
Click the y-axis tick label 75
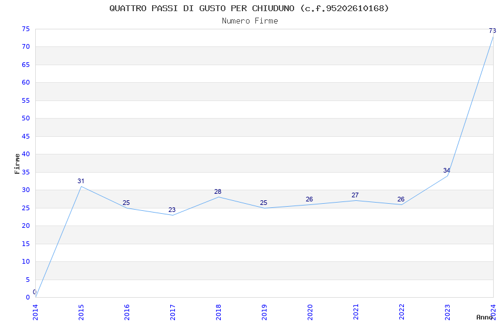pos(26,29)
